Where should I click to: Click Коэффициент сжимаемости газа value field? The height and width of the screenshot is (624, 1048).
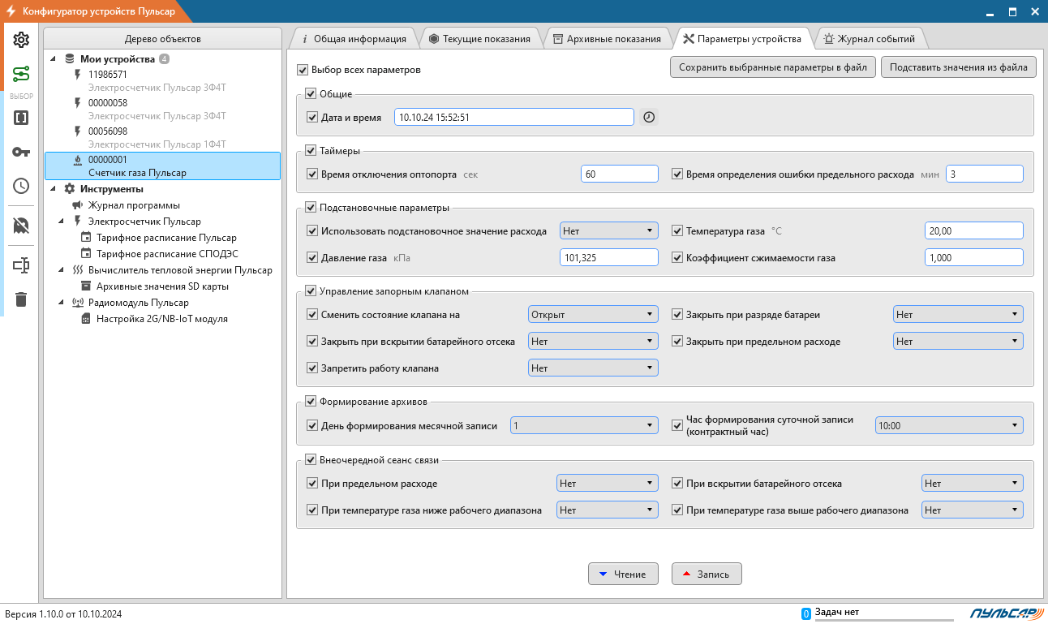(974, 257)
